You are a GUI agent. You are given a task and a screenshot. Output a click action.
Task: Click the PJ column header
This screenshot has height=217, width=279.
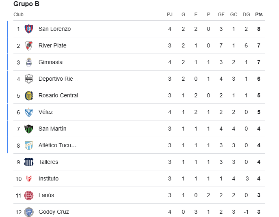pos(170,15)
